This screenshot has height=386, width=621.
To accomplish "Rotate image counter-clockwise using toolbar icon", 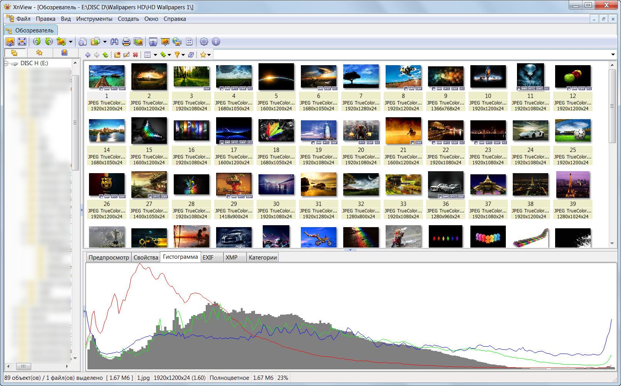I will tap(37, 42).
